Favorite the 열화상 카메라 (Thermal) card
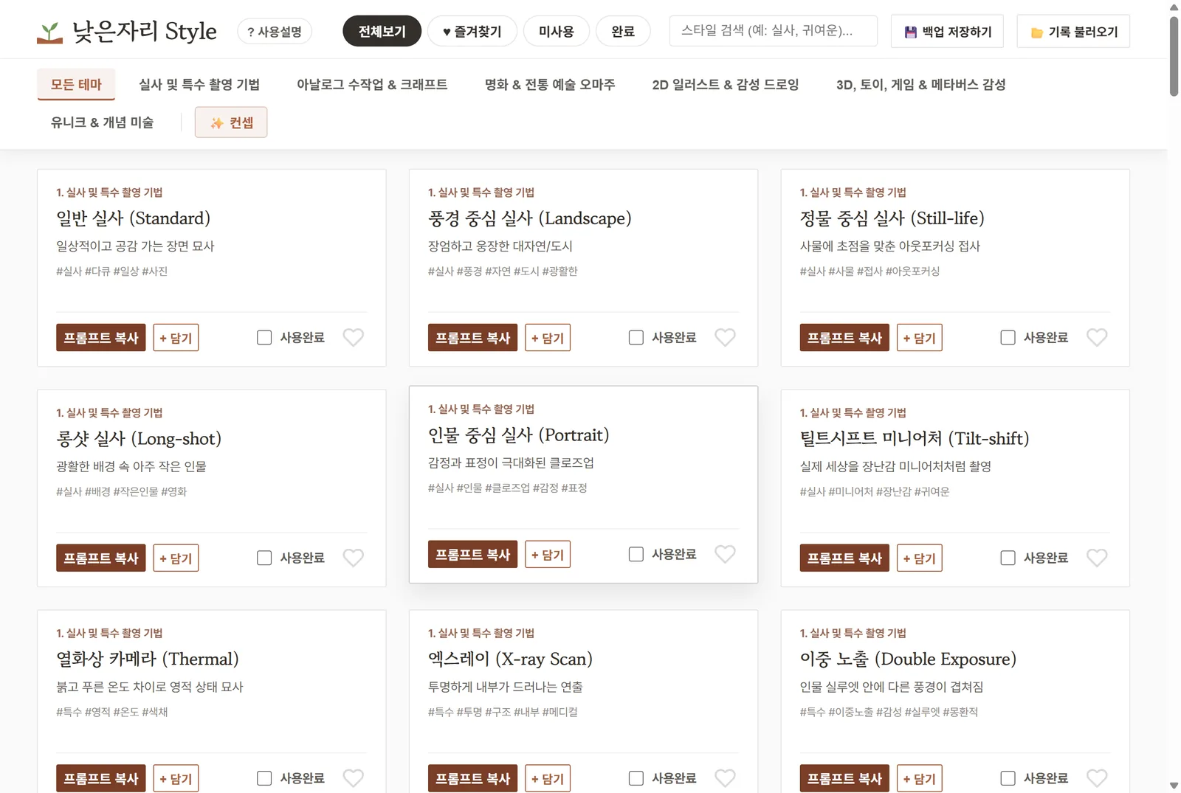The image size is (1181, 793). click(x=354, y=778)
